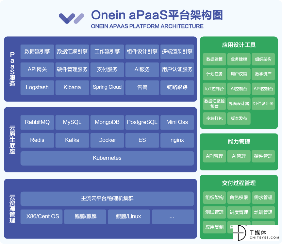Click the 鲲鹏/麒麟 box
The image size is (282, 244).
point(85,217)
